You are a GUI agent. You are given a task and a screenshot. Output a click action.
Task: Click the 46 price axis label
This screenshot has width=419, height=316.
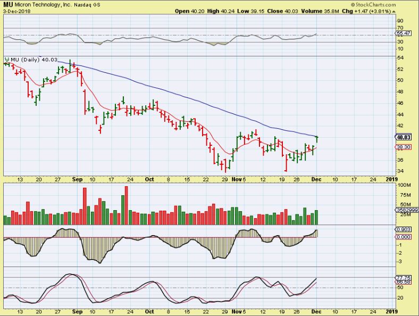tap(400, 103)
